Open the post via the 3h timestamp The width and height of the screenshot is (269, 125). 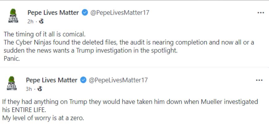29,89
